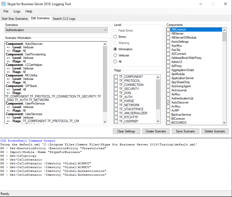
Task: Enable the ABServerIISModule component
Action: (x=168, y=38)
